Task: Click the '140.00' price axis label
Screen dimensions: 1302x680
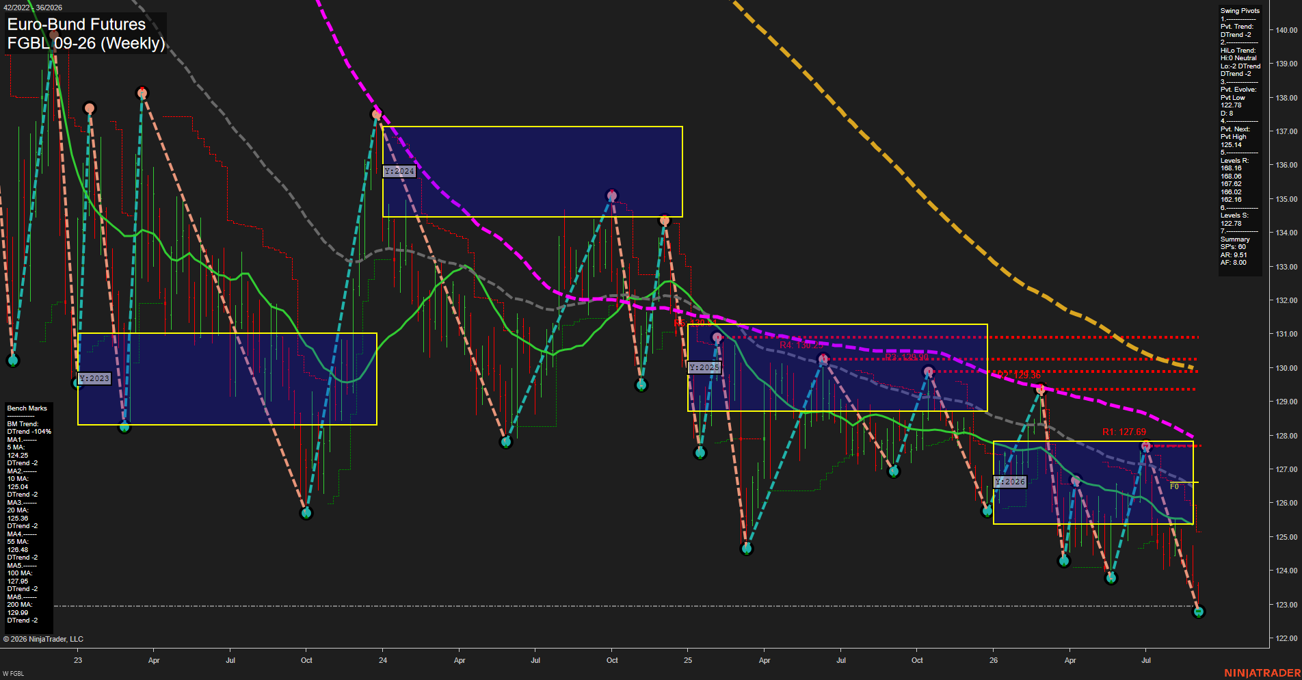Action: coord(1286,30)
